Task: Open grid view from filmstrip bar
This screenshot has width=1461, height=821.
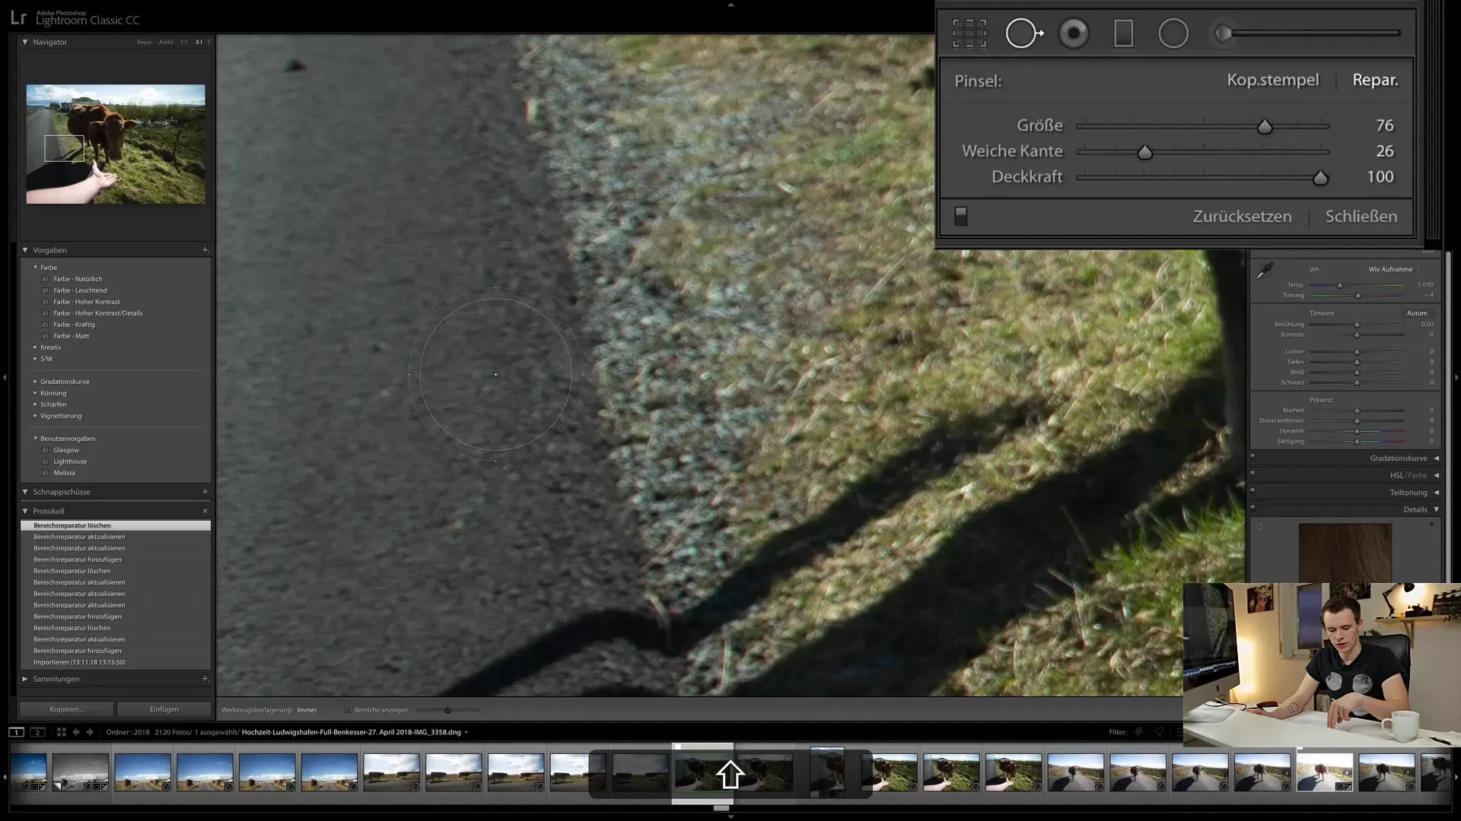Action: coord(62,732)
